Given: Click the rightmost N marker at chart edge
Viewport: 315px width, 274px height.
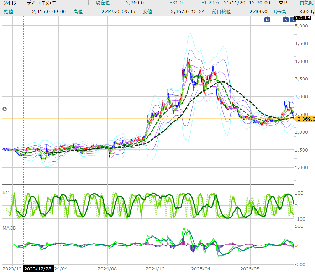Looking at the screenshot, I should 293,20.
